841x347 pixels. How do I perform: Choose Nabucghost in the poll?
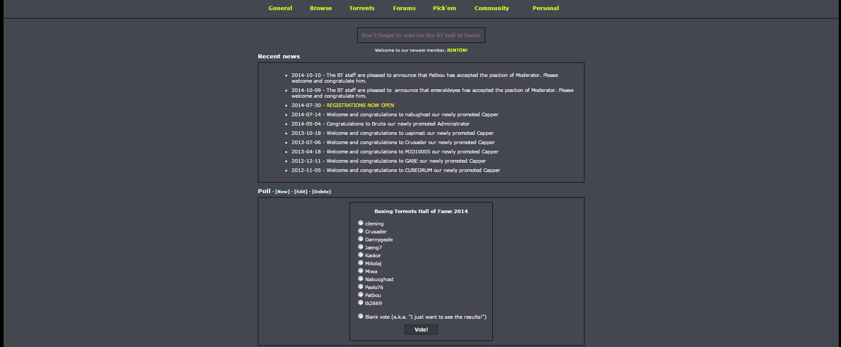coord(361,279)
